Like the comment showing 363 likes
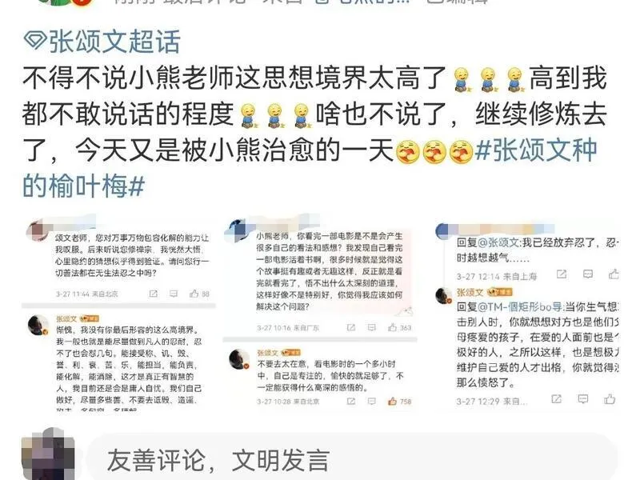640x480 pixels. (x=392, y=327)
